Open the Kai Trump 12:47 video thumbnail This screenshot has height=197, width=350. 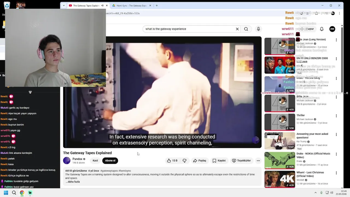coord(280,141)
